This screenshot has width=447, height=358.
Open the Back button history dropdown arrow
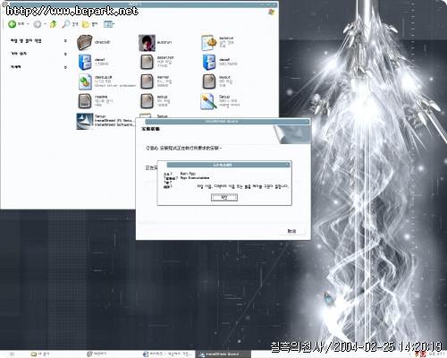coord(28,24)
